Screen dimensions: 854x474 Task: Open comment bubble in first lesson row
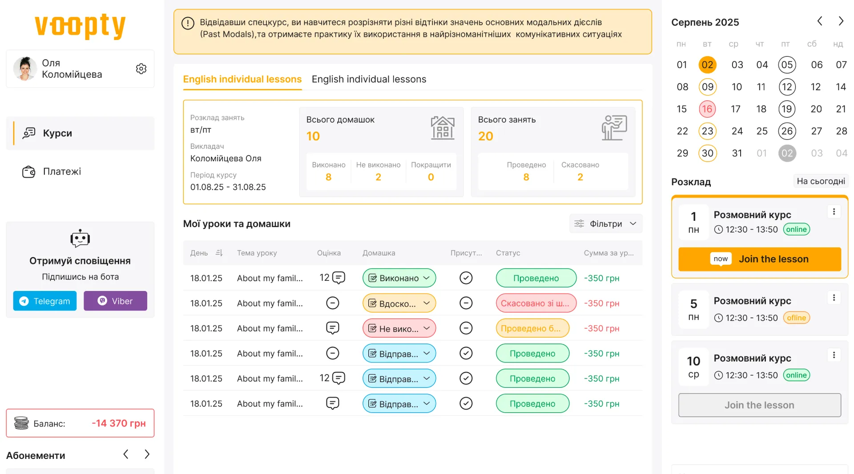pos(338,278)
